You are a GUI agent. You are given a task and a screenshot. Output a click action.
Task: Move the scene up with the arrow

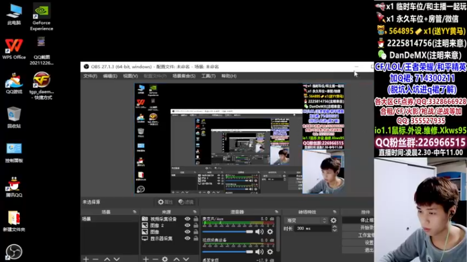[x=107, y=259]
